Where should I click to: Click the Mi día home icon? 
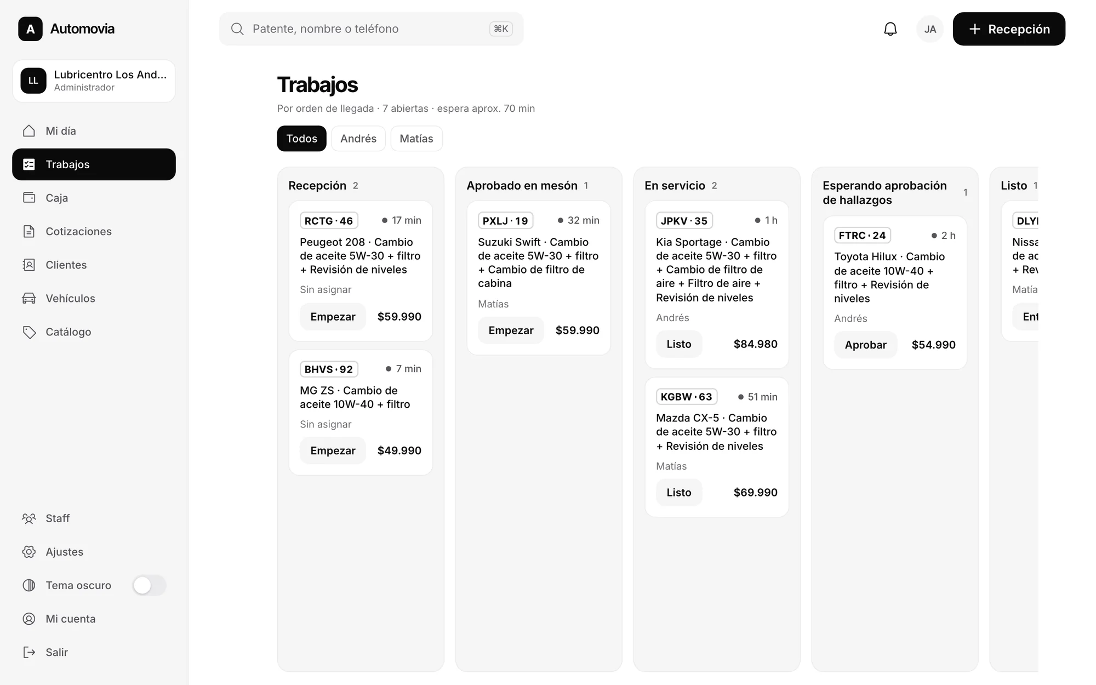[x=29, y=131]
